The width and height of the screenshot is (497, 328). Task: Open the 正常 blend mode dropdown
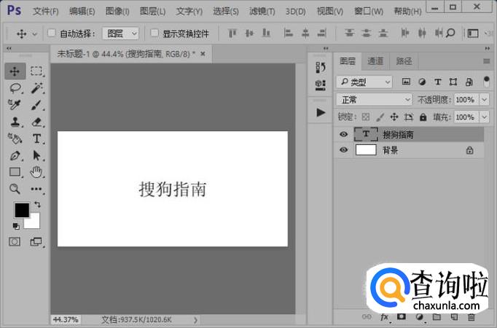pos(375,99)
